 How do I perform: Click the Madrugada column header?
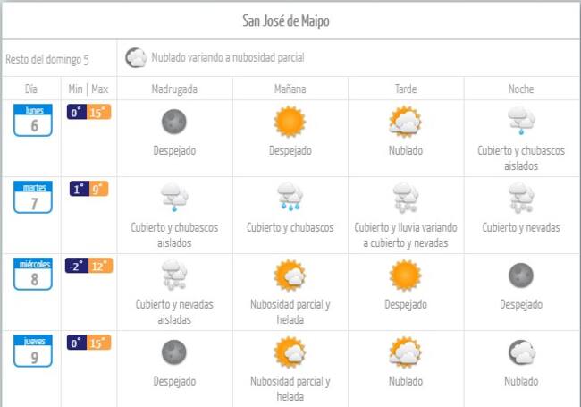(174, 89)
